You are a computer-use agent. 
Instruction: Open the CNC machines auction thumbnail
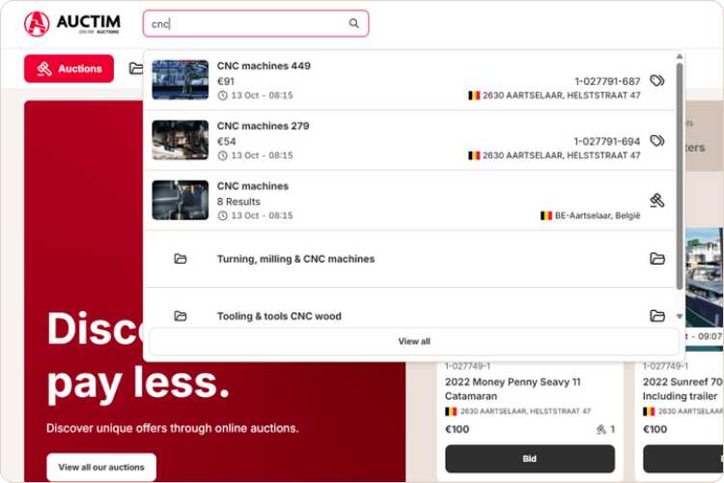pos(181,200)
